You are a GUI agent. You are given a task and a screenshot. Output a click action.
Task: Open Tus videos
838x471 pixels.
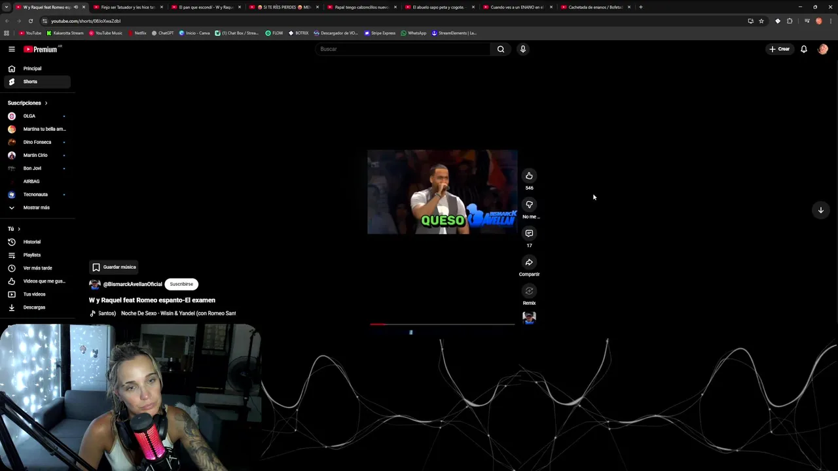click(x=37, y=294)
